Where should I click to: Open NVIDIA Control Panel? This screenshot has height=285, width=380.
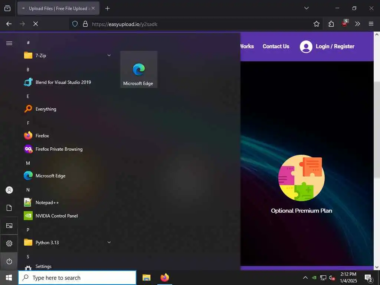click(67, 216)
